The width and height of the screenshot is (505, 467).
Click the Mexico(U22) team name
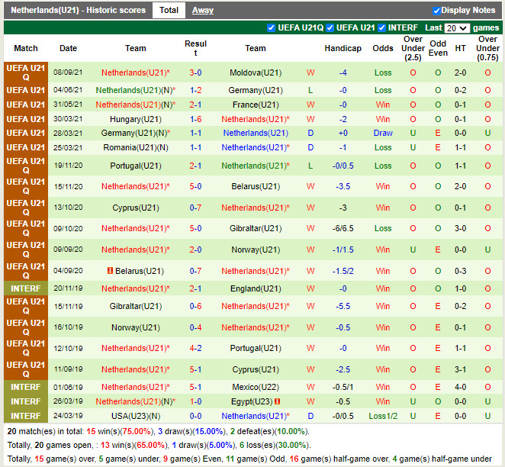pyautogui.click(x=256, y=387)
